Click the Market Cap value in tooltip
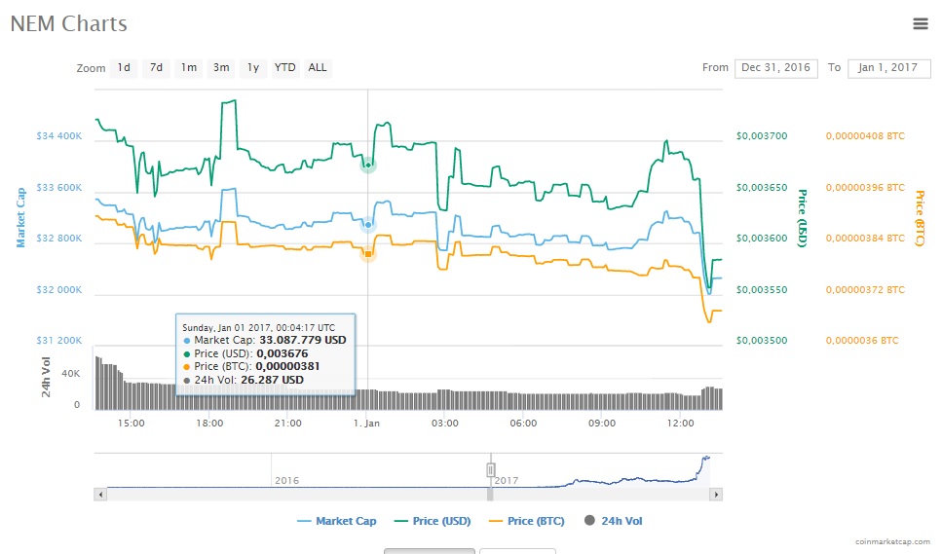The image size is (942, 554). pyautogui.click(x=303, y=340)
